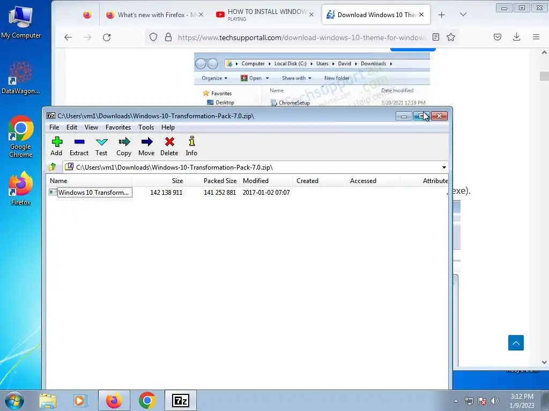Image resolution: width=549 pixels, height=411 pixels.
Task: Click the DataWagon desktop shortcut
Action: [20, 78]
